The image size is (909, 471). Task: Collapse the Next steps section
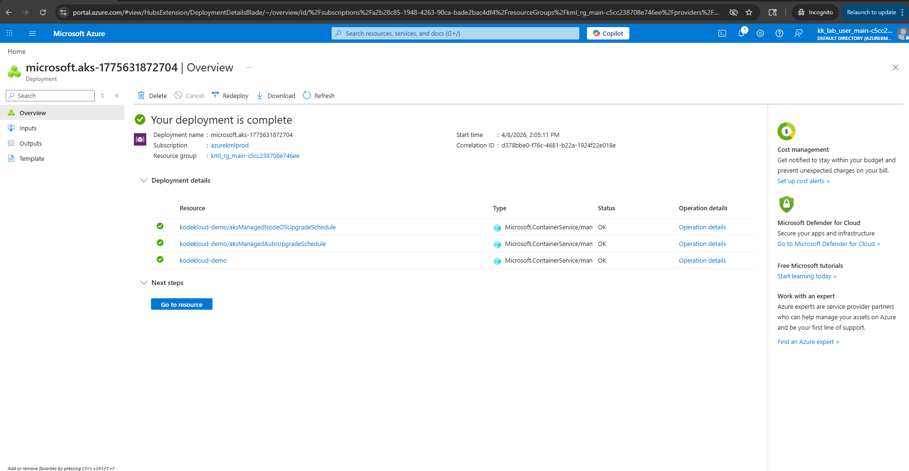coord(143,283)
